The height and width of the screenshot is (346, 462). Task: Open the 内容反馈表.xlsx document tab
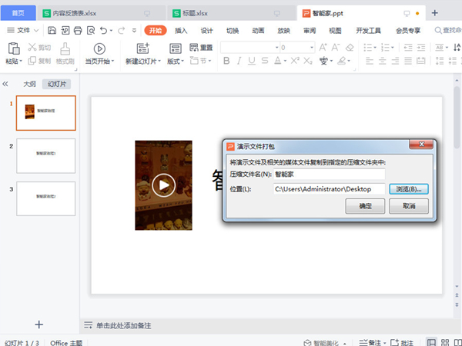pyautogui.click(x=75, y=13)
